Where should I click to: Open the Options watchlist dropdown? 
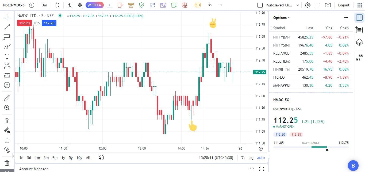coord(282,18)
